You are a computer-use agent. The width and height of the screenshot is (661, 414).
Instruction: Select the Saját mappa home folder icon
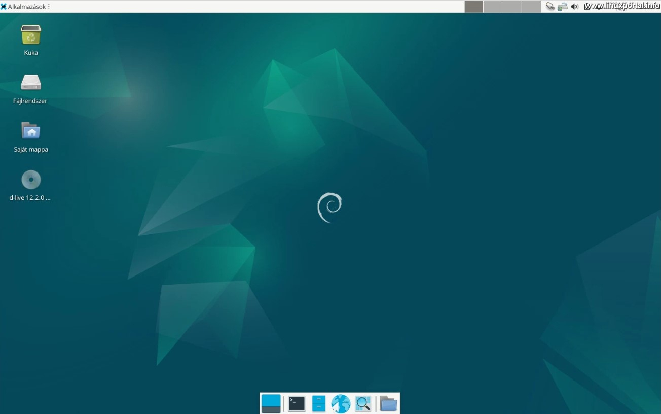31,131
